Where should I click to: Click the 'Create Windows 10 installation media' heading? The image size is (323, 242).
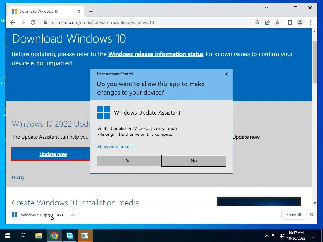(x=75, y=203)
